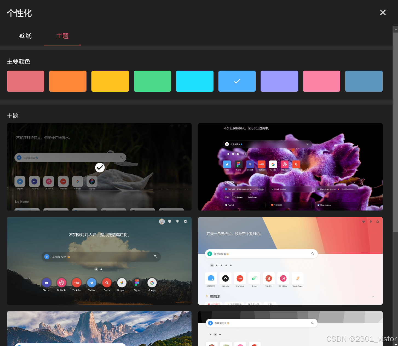Close the 个性化 personalization panel
The image size is (398, 346).
383,13
